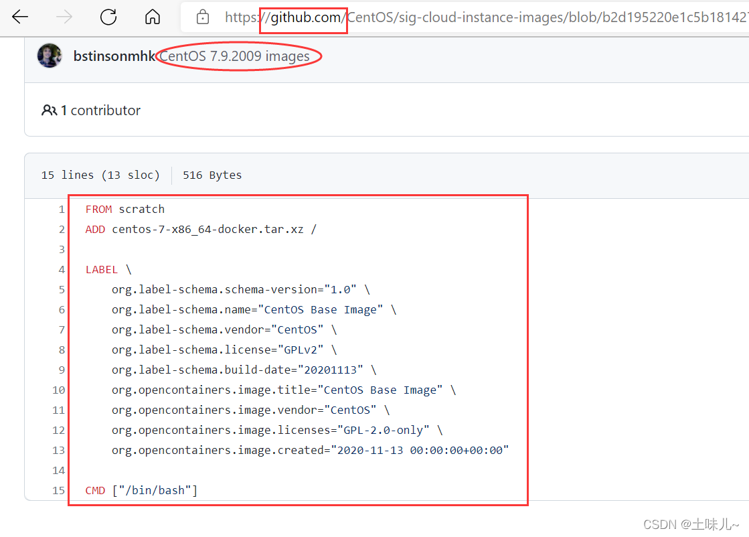
Task: Click the 516 Bytes file size
Action: [212, 175]
